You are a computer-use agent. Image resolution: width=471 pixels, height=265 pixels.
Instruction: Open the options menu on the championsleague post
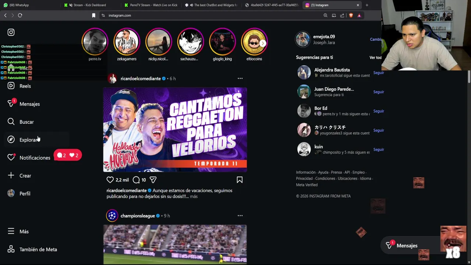240,216
